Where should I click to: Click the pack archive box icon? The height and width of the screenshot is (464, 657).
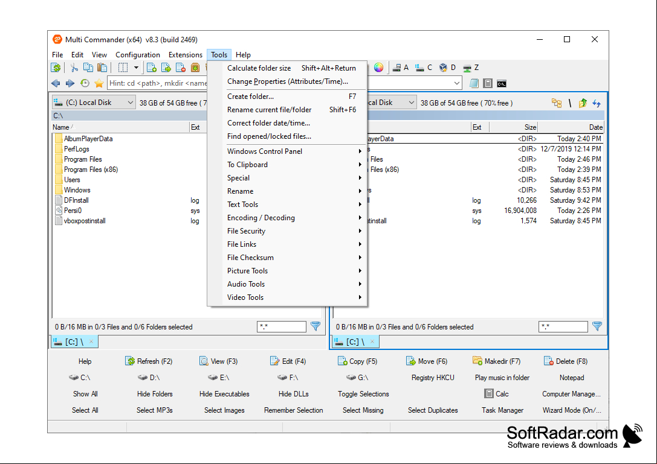[195, 68]
